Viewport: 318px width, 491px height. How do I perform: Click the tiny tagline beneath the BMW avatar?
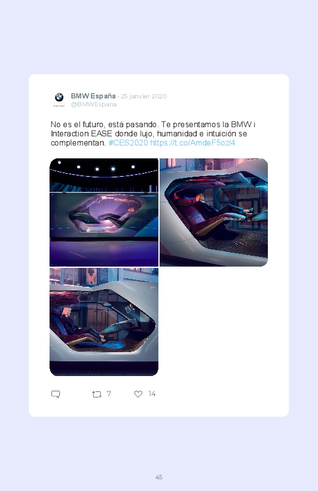59,106
